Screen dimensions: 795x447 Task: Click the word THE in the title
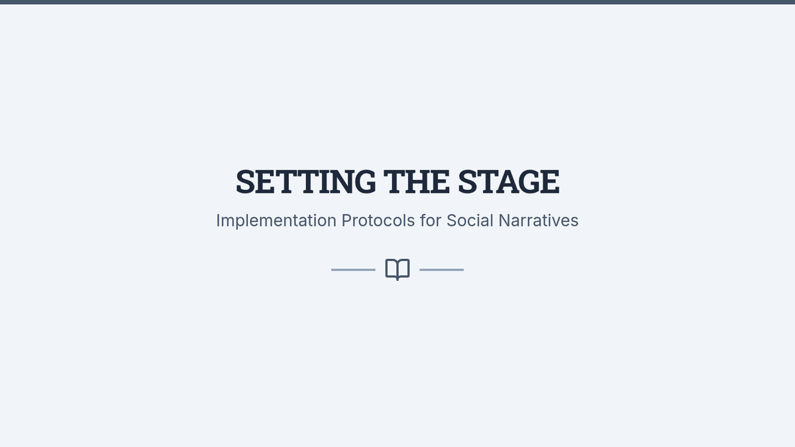coord(417,181)
